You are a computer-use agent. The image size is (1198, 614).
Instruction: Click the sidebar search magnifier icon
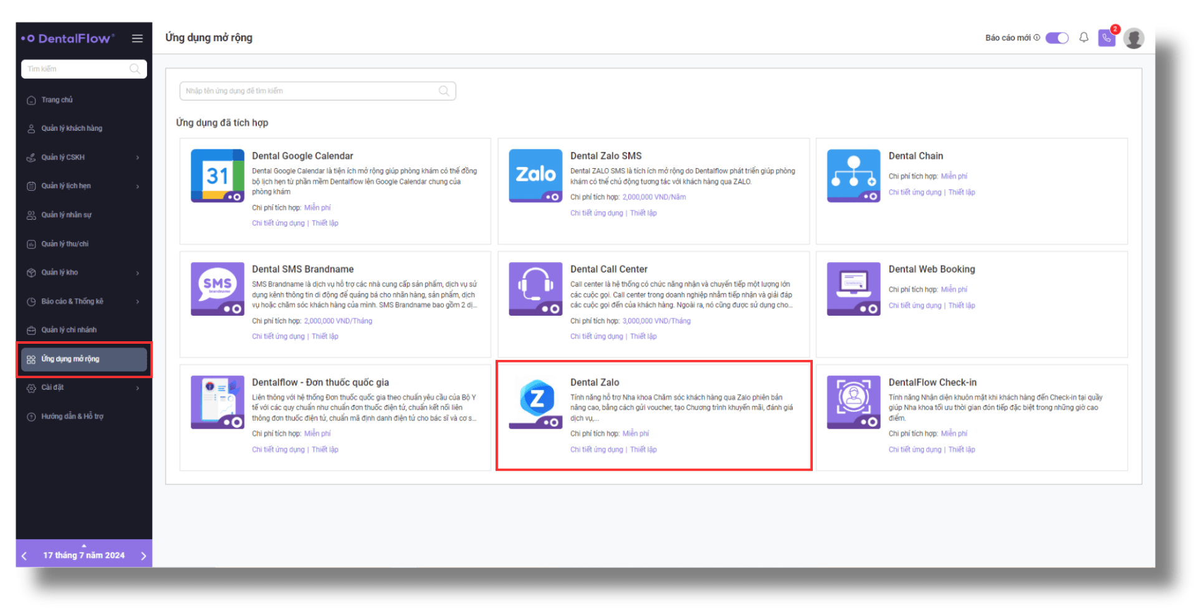[x=135, y=68]
